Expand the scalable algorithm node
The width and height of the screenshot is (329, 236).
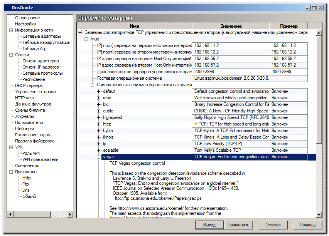pos(99,150)
